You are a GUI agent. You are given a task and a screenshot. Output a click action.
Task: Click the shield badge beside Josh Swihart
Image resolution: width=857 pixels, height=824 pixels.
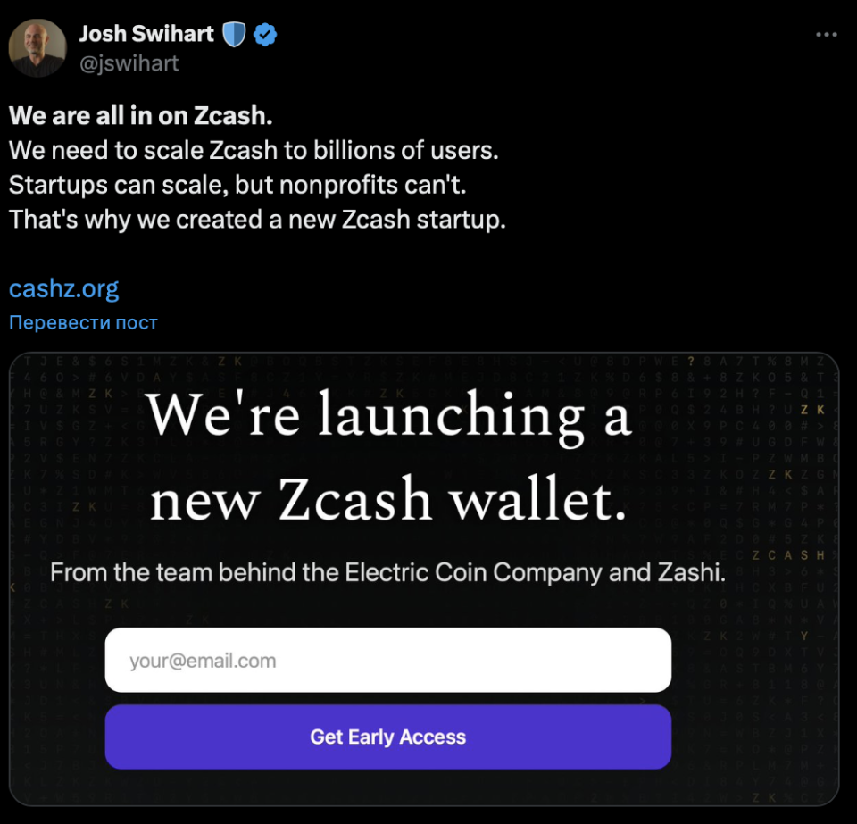click(234, 35)
